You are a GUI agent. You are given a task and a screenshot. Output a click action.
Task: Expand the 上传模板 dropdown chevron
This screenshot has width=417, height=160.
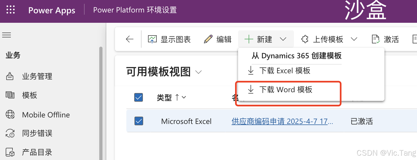[x=354, y=39]
